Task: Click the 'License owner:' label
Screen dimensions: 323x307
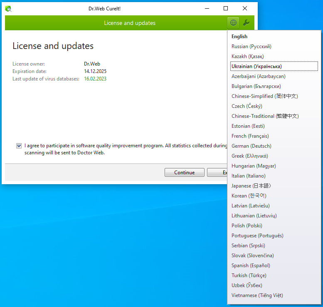Action: coord(29,64)
